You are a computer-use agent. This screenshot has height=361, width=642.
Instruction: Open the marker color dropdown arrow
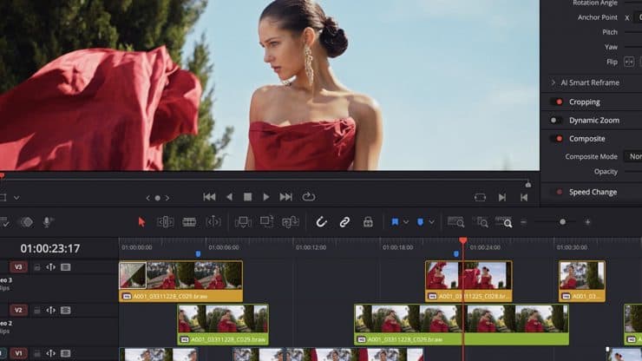[431, 222]
